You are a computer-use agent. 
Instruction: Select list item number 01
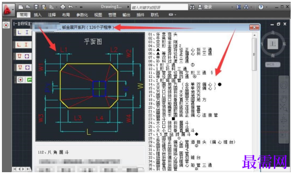point(163,34)
